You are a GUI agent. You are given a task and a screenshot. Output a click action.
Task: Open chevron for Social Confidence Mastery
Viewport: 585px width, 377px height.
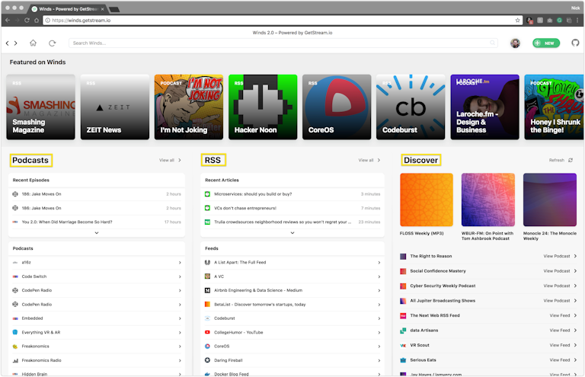pos(575,271)
